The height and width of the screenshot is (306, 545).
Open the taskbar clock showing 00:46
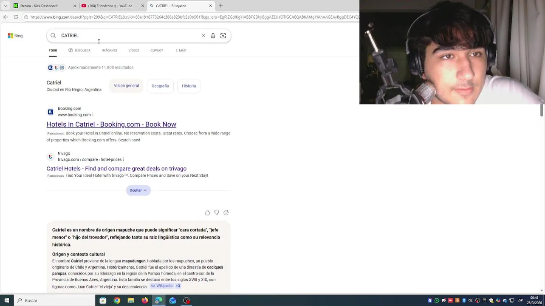534,300
